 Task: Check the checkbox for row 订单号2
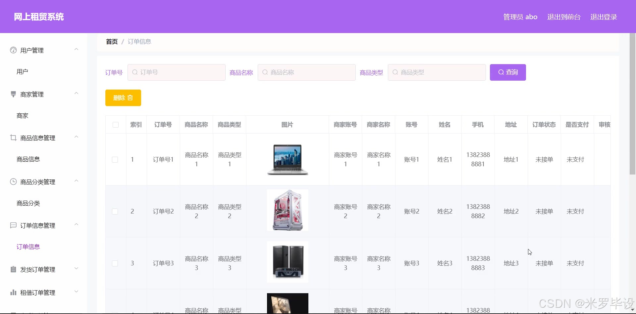[115, 212]
